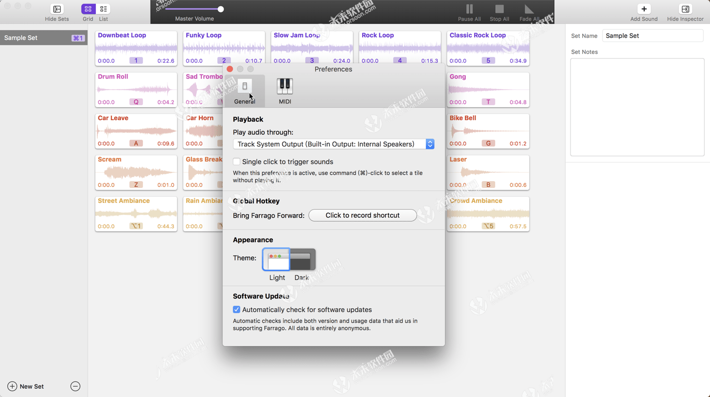Click the Stop All button

click(x=499, y=9)
